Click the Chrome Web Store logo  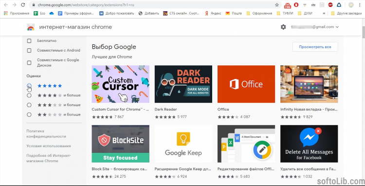coord(31,27)
